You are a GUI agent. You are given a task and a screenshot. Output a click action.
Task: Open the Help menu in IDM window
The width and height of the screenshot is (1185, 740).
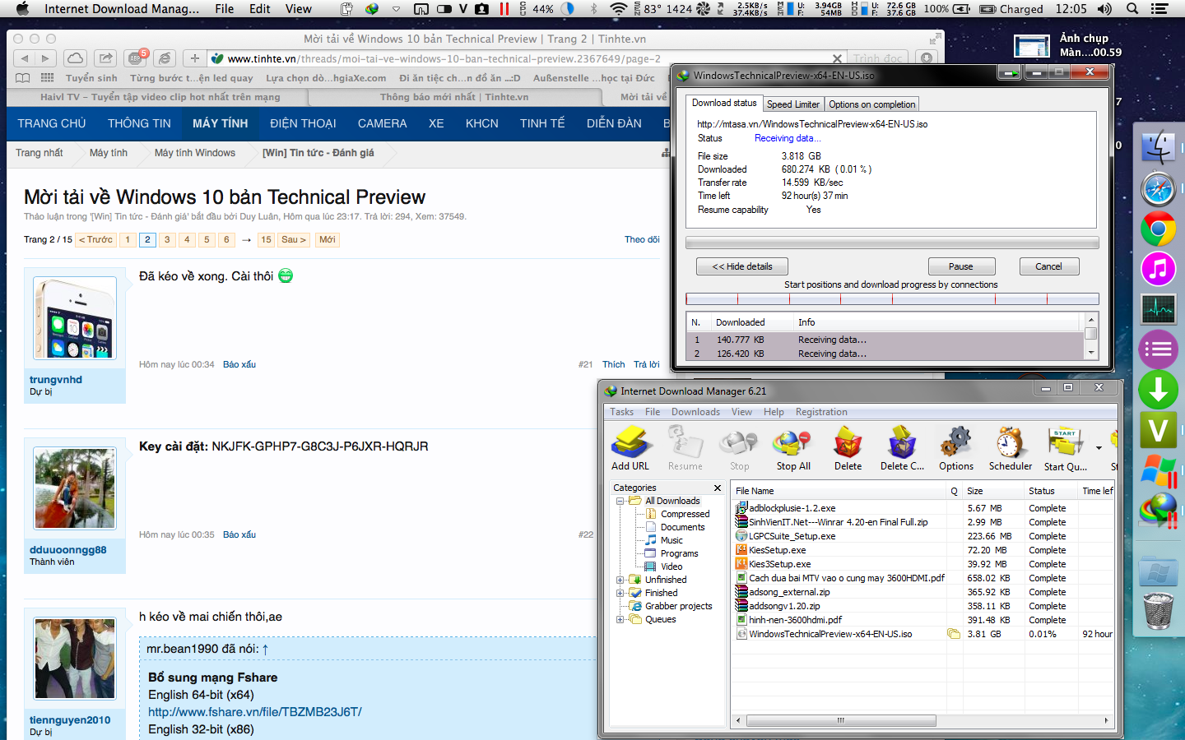point(774,412)
